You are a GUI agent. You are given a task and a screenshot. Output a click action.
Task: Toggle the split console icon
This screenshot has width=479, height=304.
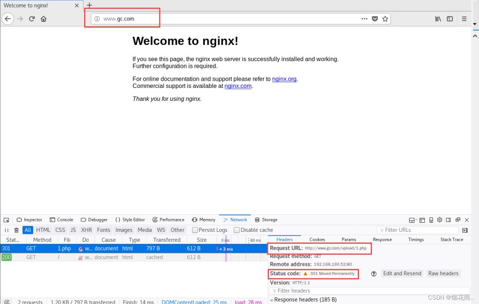pyautogui.click(x=422, y=220)
